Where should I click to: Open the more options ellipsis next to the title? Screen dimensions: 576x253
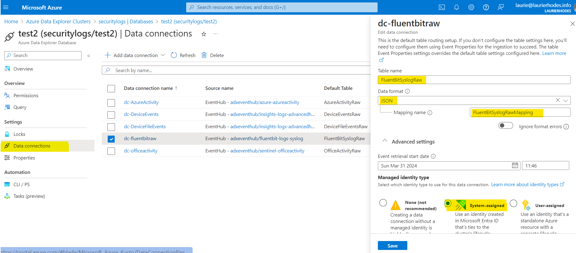point(216,34)
